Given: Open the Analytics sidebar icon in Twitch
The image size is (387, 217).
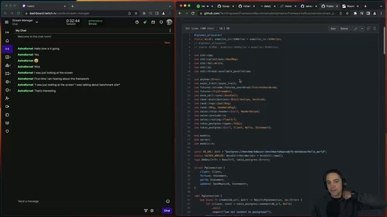Looking at the screenshot, I should tap(7, 57).
